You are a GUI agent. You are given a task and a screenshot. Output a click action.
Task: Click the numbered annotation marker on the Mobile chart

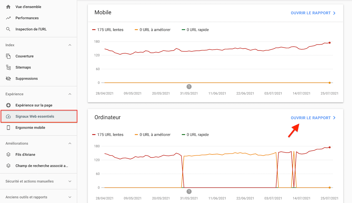189,86
